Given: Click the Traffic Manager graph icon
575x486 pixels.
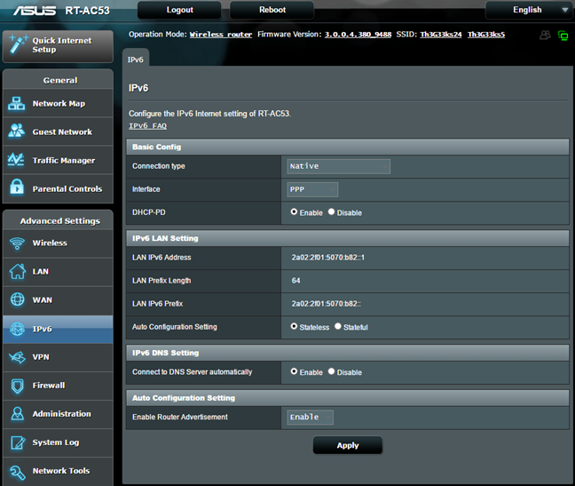Looking at the screenshot, I should coord(16,159).
